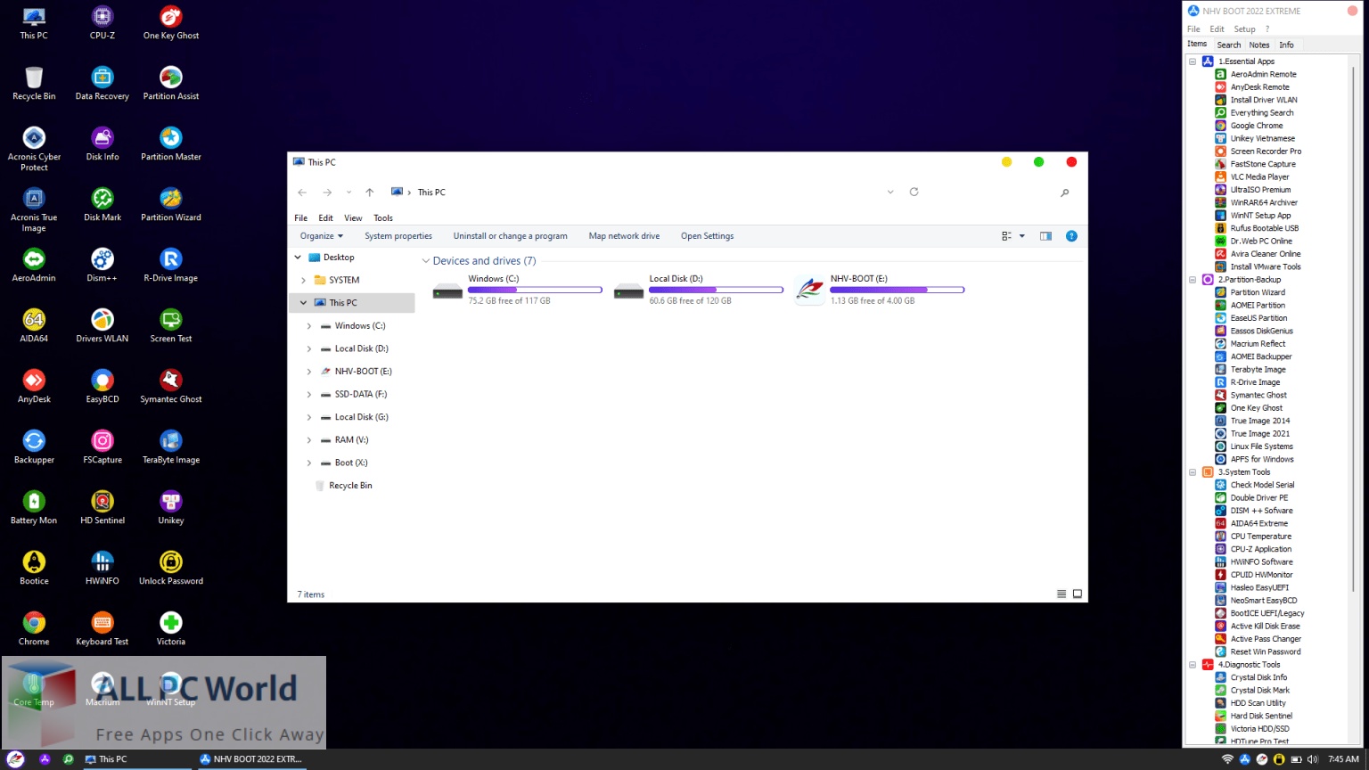The width and height of the screenshot is (1369, 770).
Task: Expand Windows (C:) in navigation tree
Action: click(x=309, y=326)
